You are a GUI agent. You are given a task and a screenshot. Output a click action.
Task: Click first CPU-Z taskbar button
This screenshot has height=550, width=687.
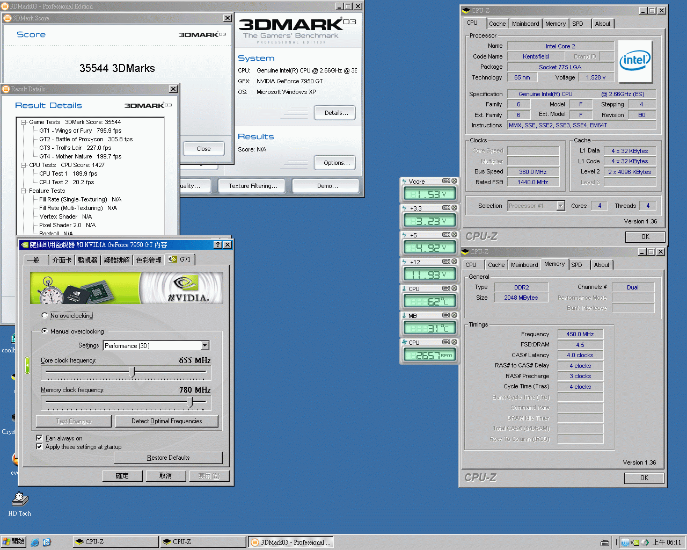(116, 542)
